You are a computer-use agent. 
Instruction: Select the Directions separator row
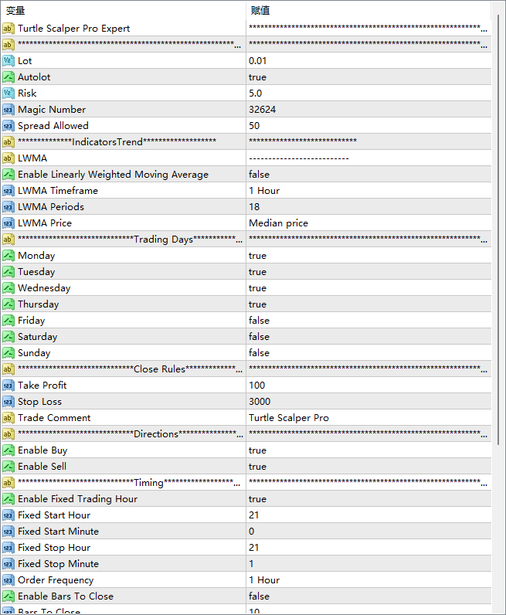click(x=246, y=433)
